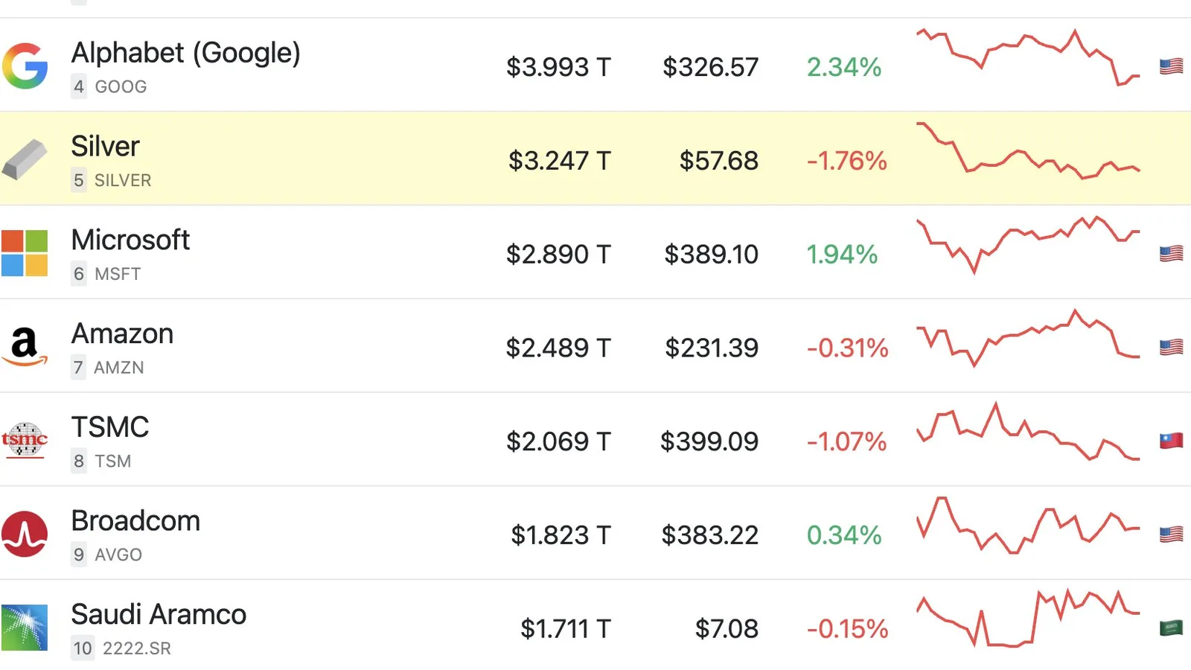Click the Alphabet Google logo icon

(25, 66)
